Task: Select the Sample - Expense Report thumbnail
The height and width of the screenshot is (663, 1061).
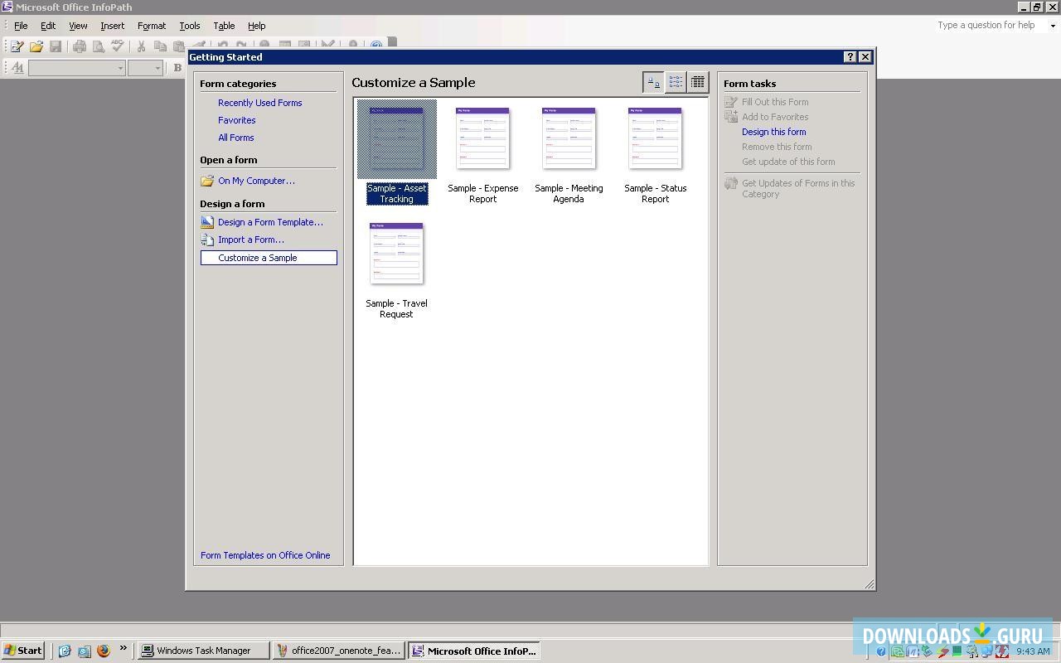Action: click(x=482, y=139)
